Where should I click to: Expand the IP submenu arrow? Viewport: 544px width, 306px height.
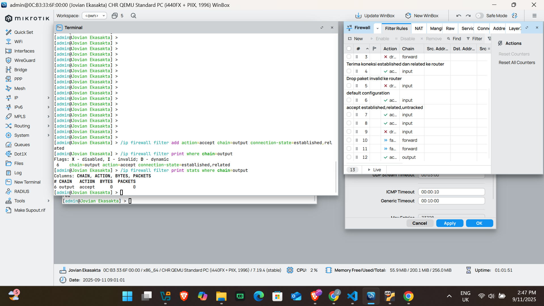(x=48, y=98)
